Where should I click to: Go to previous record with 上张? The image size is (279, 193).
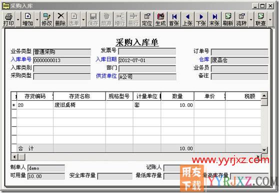point(187,19)
